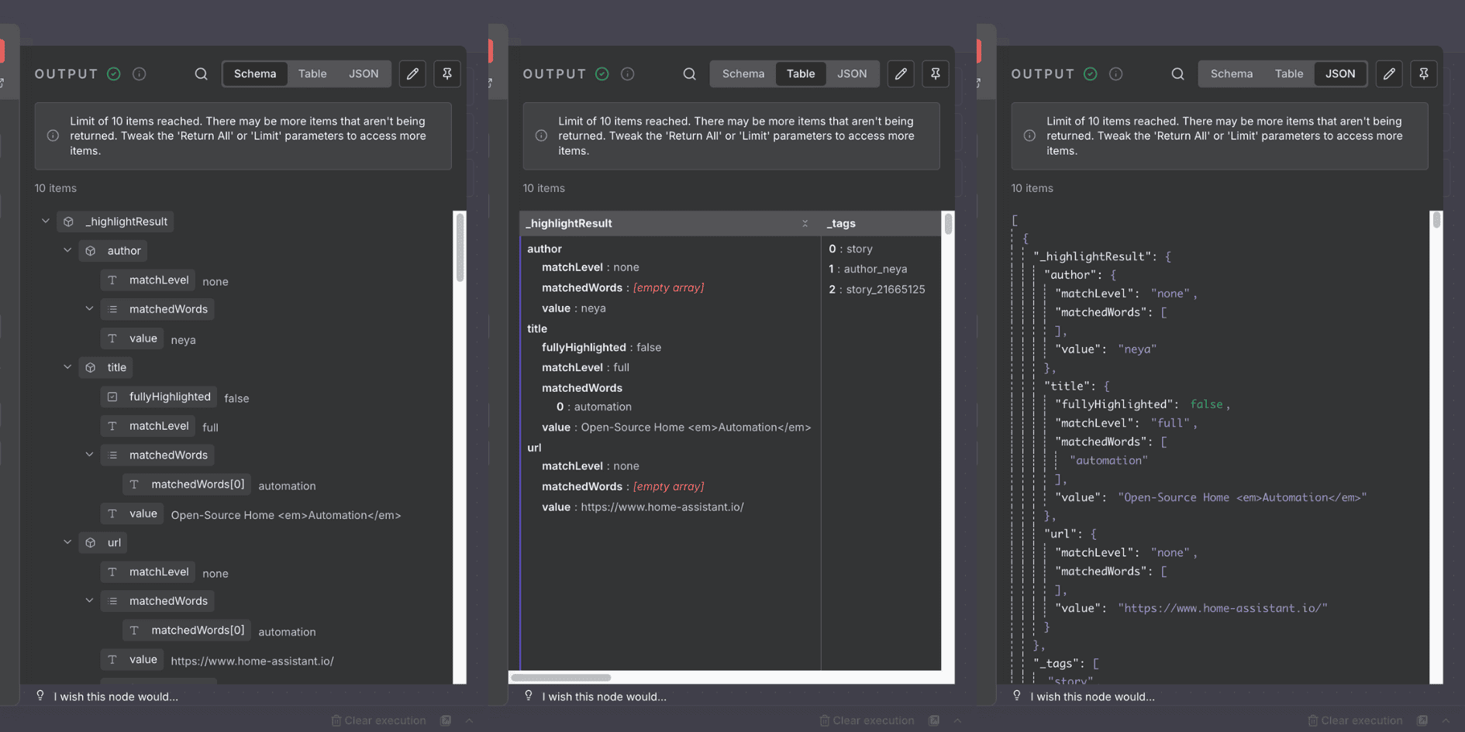Pin output data in left panel
Image resolution: width=1465 pixels, height=732 pixels.
point(447,74)
